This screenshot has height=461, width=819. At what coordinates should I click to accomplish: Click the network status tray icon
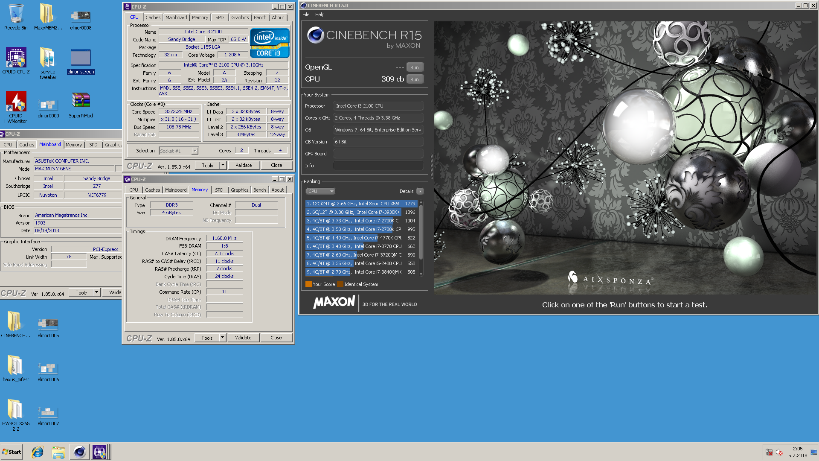click(769, 452)
